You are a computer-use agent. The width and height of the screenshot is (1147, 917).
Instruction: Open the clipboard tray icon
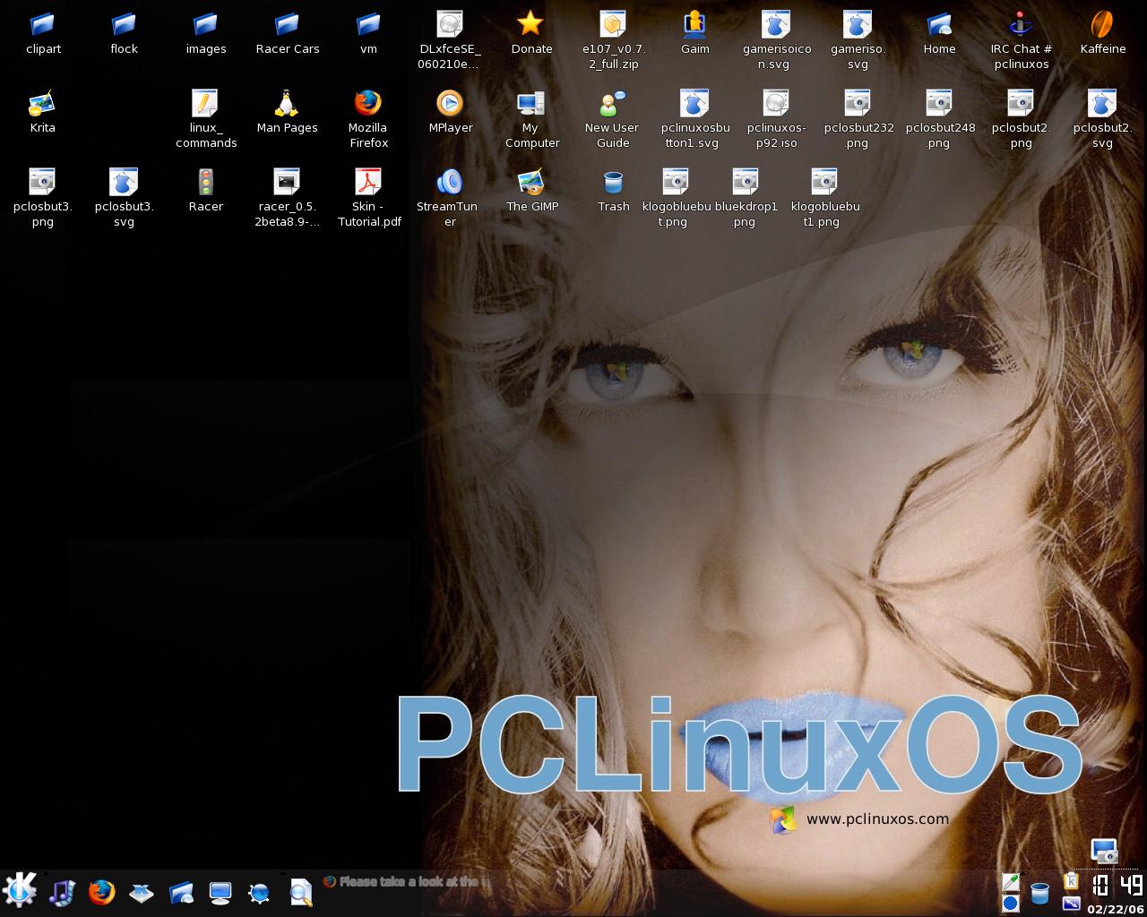[x=1071, y=881]
